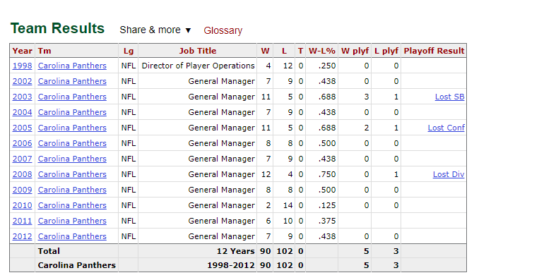Open Carolina Panthers link in 2010 row
The image size is (539, 280).
click(x=72, y=205)
